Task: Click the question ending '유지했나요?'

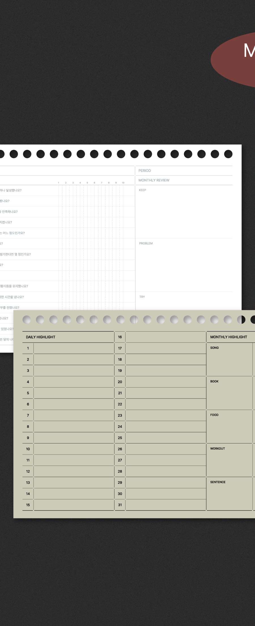Action: point(14,286)
